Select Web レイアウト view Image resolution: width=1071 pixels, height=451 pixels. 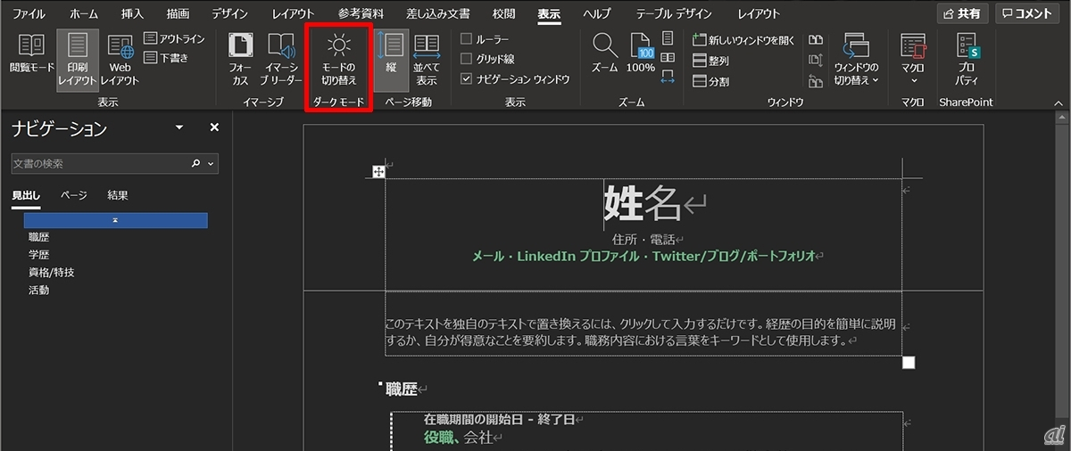(120, 59)
